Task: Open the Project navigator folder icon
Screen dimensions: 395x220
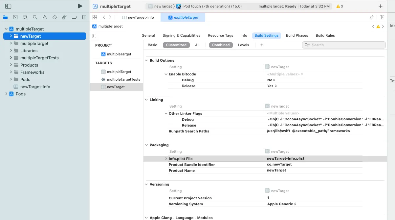Action: [x=5, y=17]
